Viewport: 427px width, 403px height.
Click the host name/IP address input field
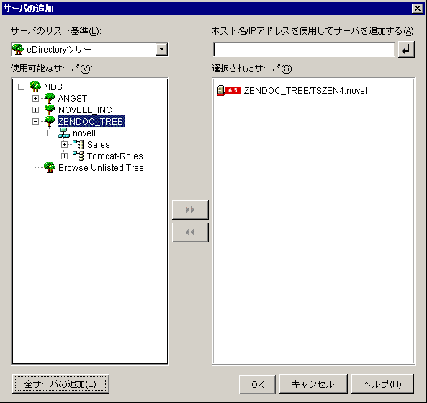(304, 49)
